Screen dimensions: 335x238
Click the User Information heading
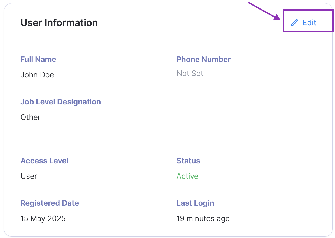pos(59,23)
